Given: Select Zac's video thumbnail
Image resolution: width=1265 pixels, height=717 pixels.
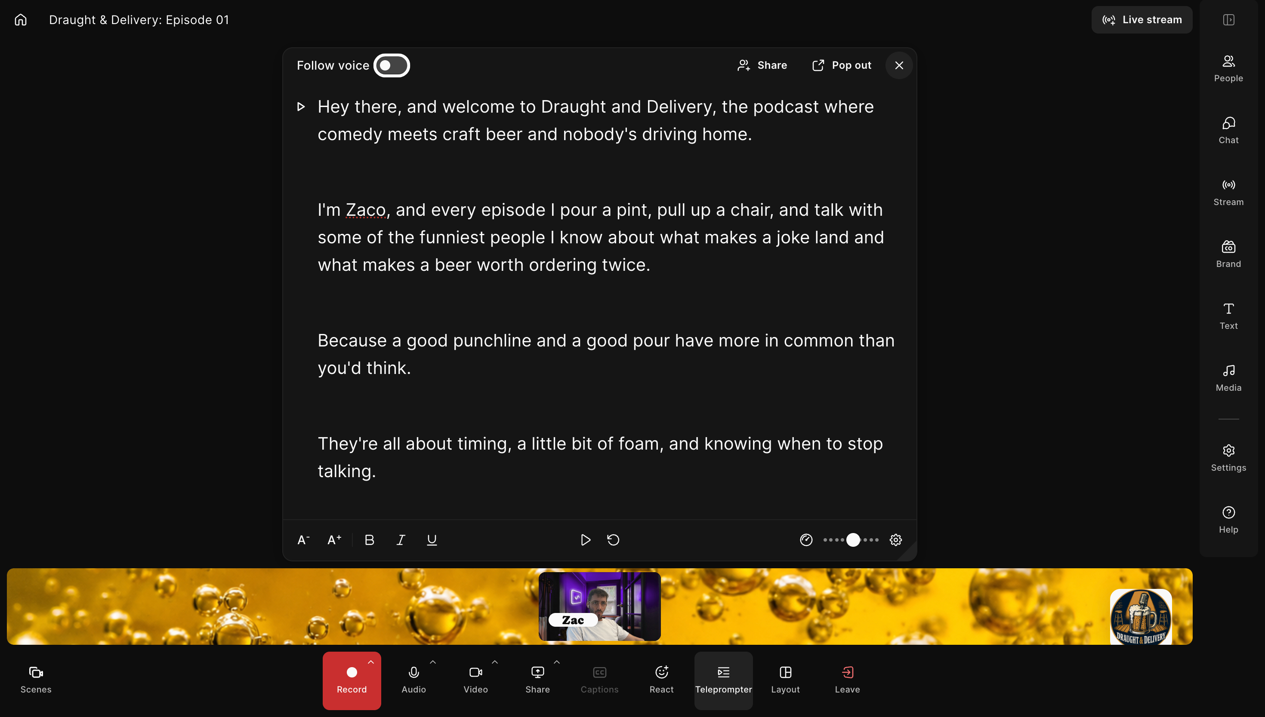Looking at the screenshot, I should coord(599,606).
